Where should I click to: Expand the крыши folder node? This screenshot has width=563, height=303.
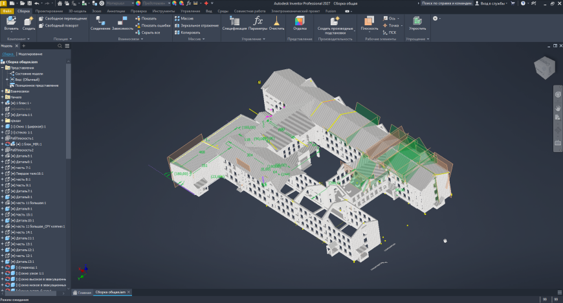pyautogui.click(x=3, y=120)
